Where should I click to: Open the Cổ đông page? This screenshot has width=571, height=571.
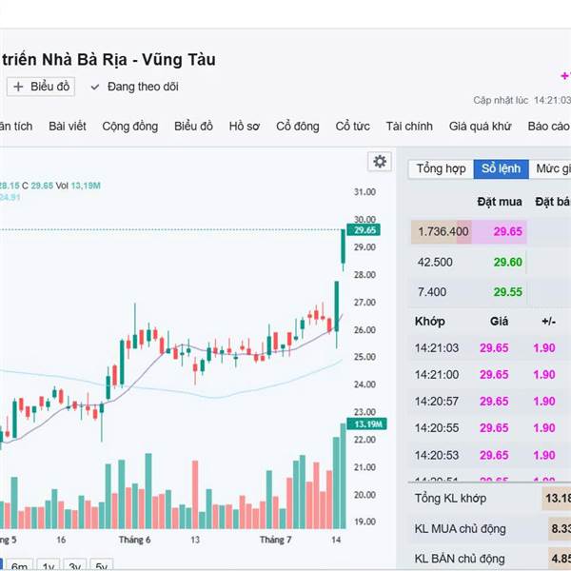tap(298, 127)
